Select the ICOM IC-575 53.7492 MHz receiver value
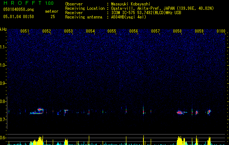 pyautogui.click(x=146, y=13)
